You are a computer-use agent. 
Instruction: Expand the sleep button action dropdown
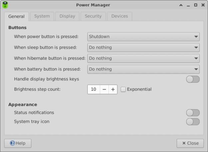143,47
